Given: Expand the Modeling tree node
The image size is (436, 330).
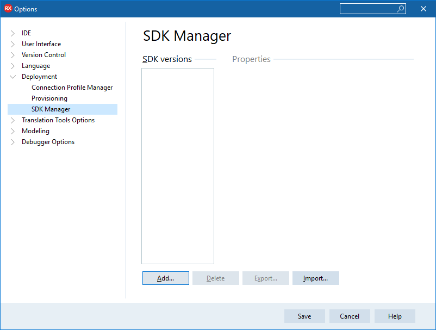Looking at the screenshot, I should [13, 131].
